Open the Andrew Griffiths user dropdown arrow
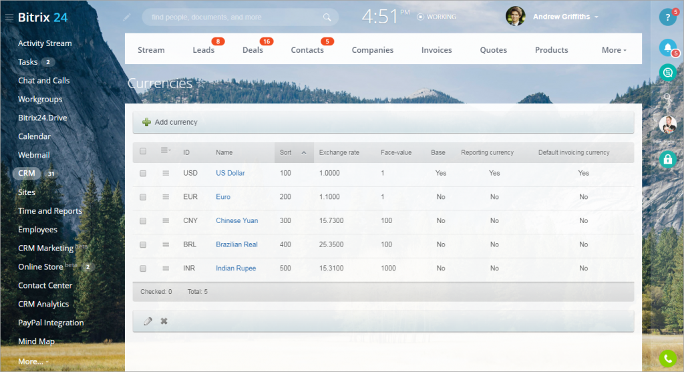 click(596, 17)
